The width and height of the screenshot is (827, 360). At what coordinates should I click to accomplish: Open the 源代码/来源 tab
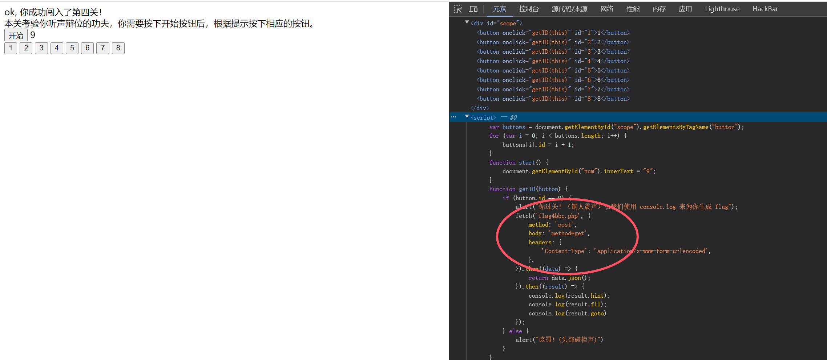click(569, 9)
